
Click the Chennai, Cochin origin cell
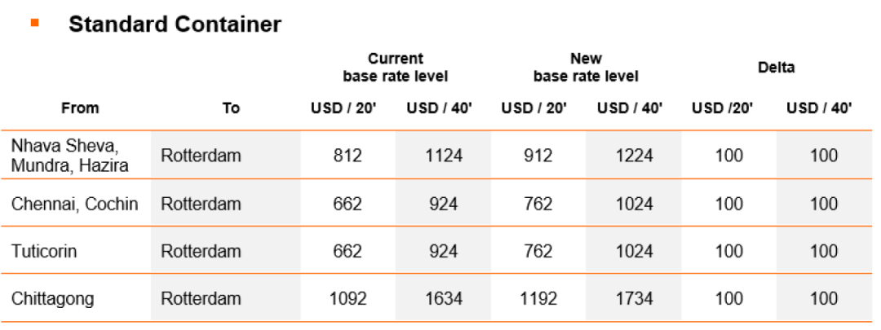click(74, 204)
